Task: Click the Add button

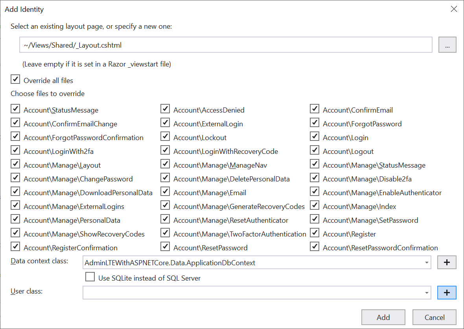Action: pos(383,317)
